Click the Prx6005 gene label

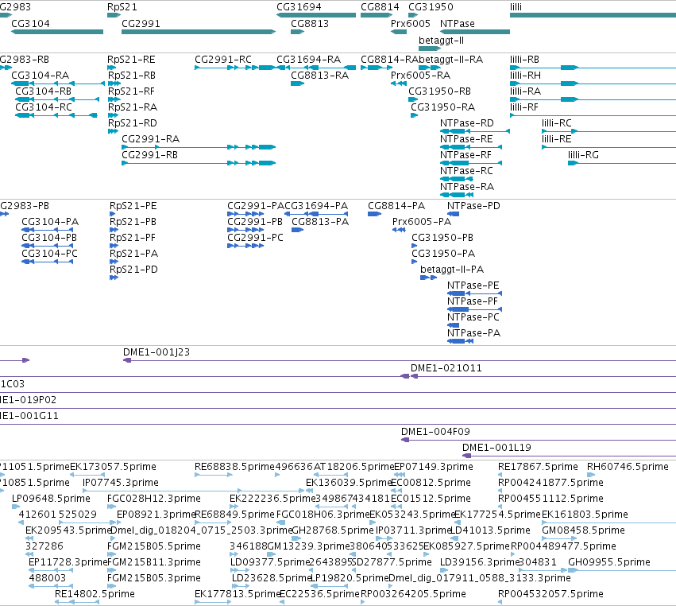pyautogui.click(x=411, y=23)
